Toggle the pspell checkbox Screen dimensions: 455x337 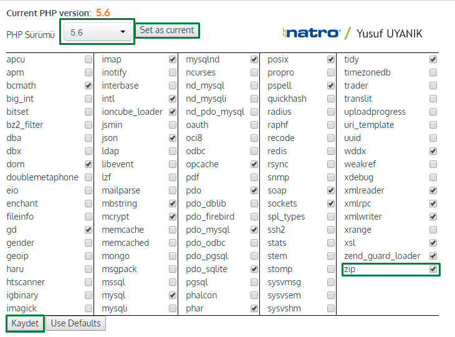click(x=331, y=85)
